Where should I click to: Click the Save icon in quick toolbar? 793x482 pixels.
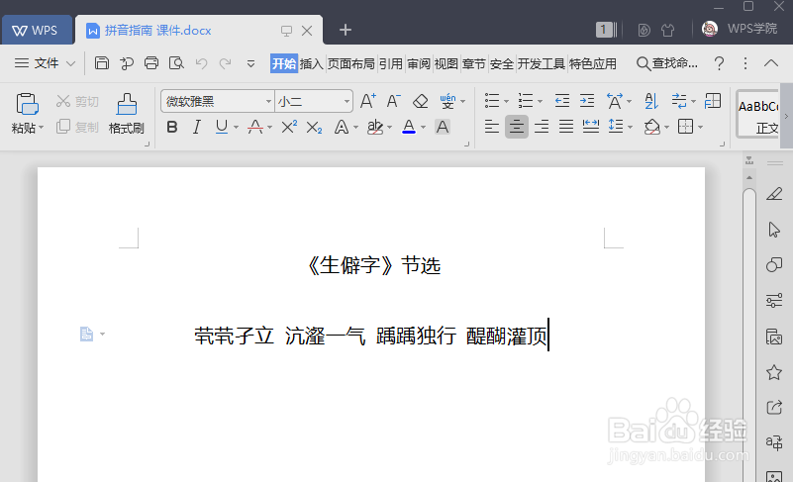coord(102,63)
